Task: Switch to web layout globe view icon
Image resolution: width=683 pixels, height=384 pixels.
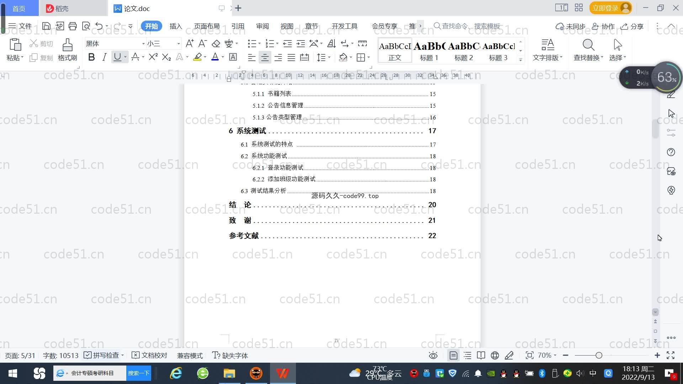Action: click(495, 355)
